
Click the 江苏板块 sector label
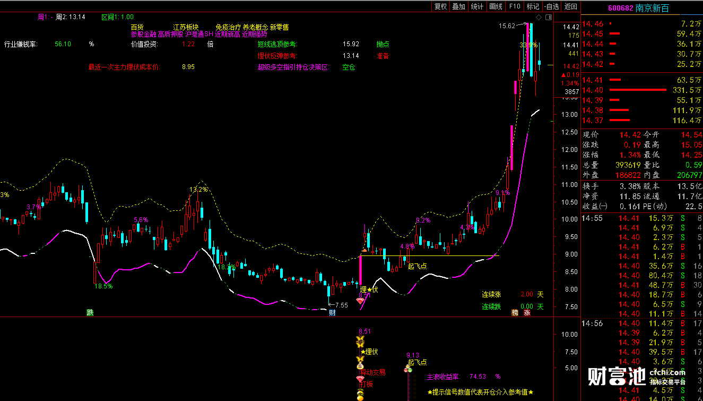point(186,27)
